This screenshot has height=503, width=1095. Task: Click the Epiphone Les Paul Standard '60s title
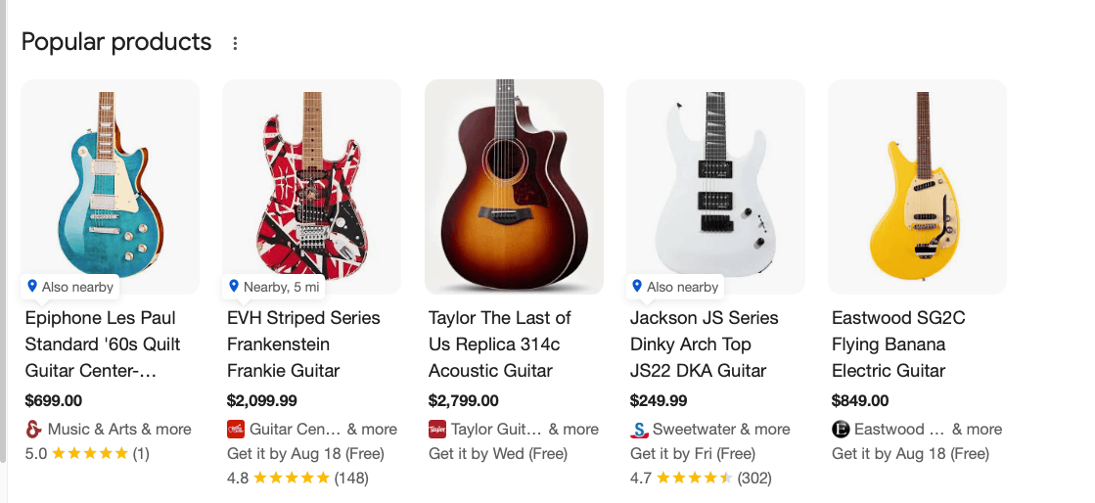click(102, 344)
